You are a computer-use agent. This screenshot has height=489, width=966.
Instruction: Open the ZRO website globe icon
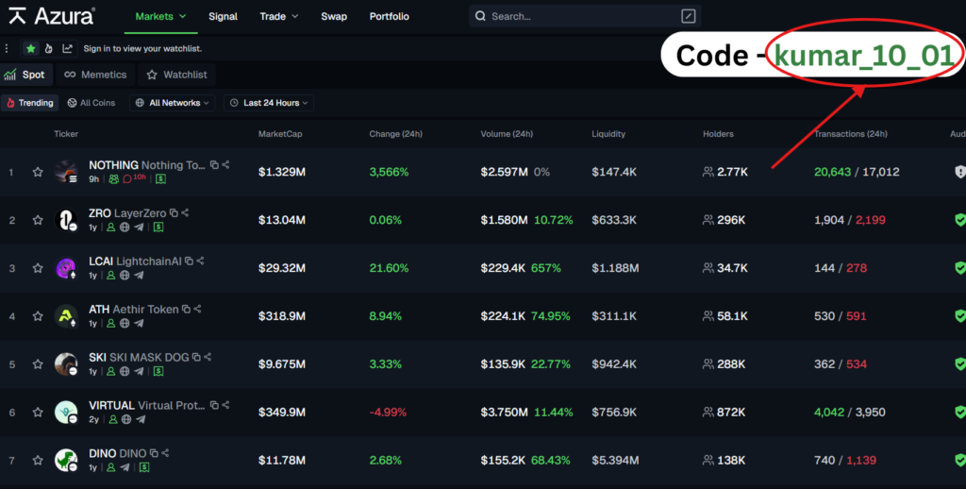pos(125,228)
